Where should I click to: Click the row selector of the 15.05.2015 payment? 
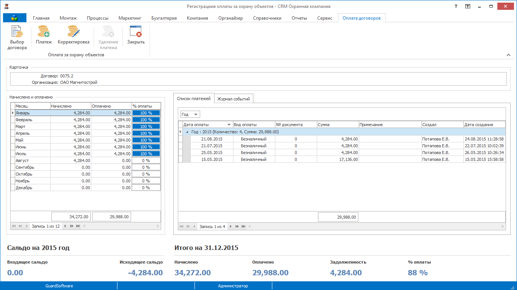click(181, 159)
